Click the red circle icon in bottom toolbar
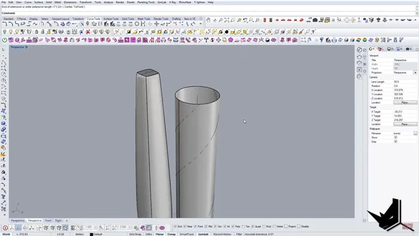Image resolution: width=419 pixels, height=236 pixels. [5, 228]
